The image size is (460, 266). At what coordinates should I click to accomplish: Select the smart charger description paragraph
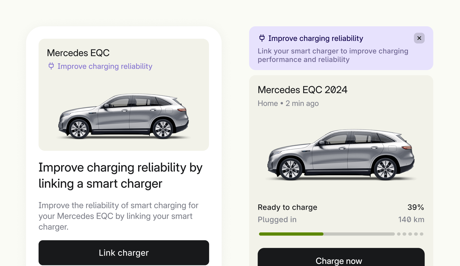[118, 216]
